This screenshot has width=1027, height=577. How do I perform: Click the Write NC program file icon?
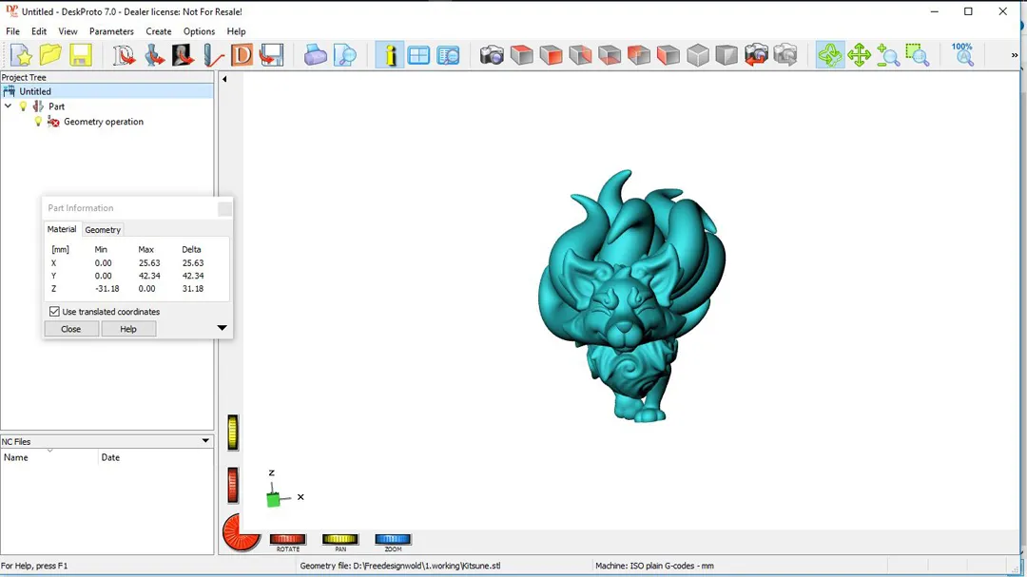(271, 55)
